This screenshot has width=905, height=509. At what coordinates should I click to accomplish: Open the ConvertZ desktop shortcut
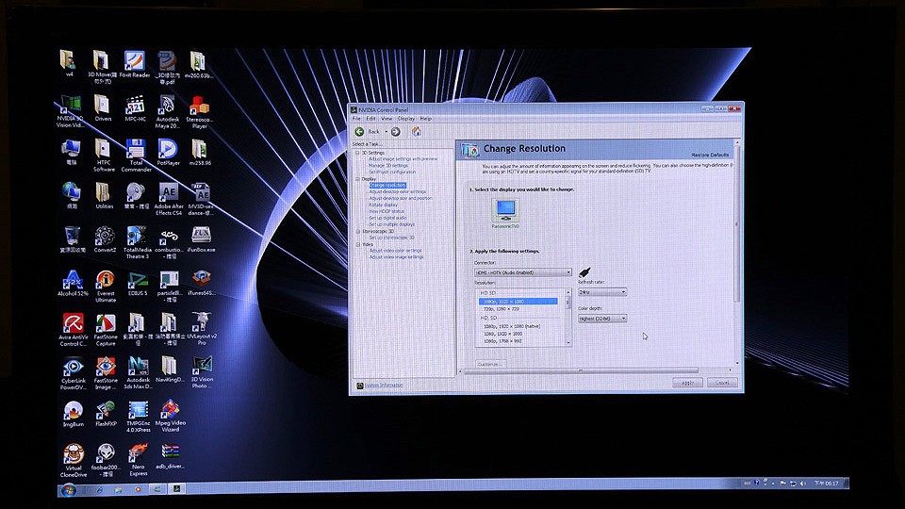tap(105, 239)
